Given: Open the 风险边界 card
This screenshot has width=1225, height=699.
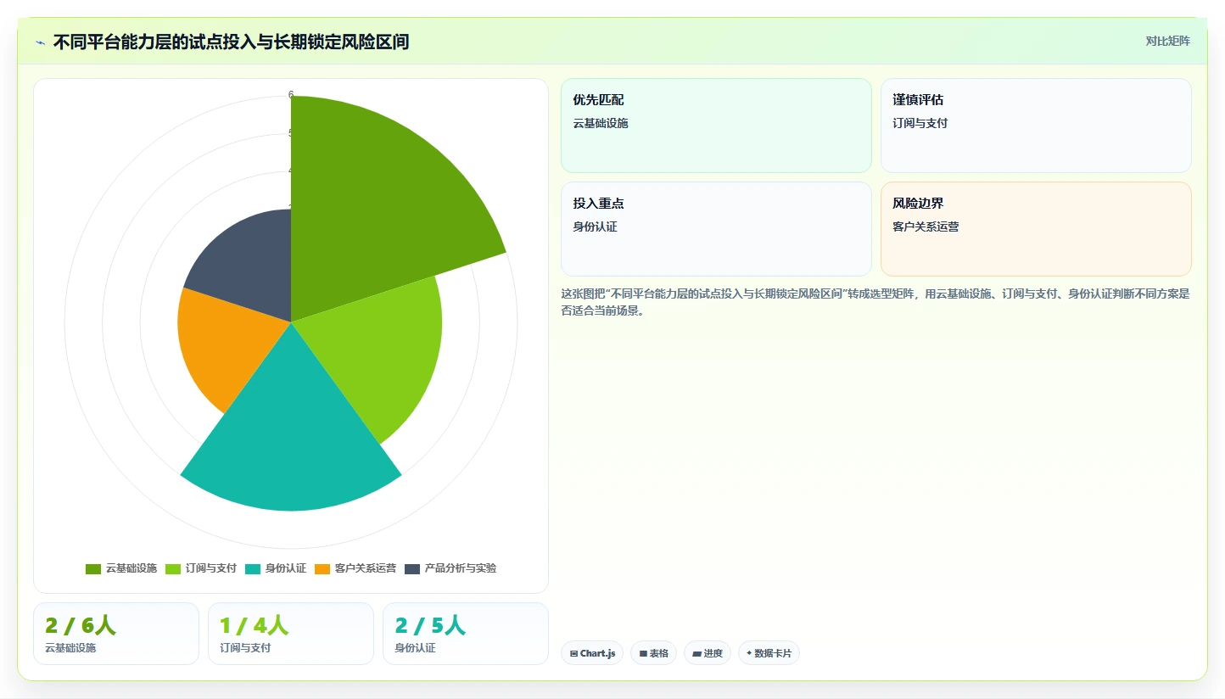Looking at the screenshot, I should [1036, 229].
